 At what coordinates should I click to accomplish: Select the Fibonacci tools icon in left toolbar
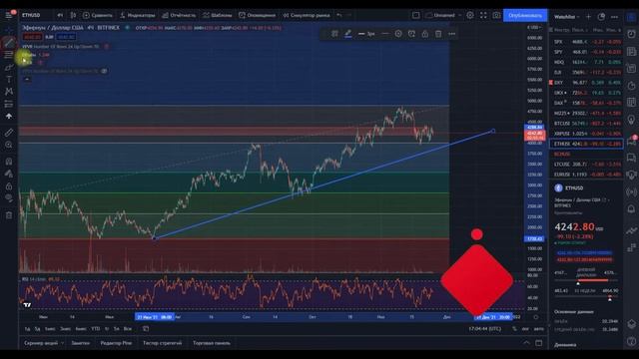pyautogui.click(x=9, y=55)
